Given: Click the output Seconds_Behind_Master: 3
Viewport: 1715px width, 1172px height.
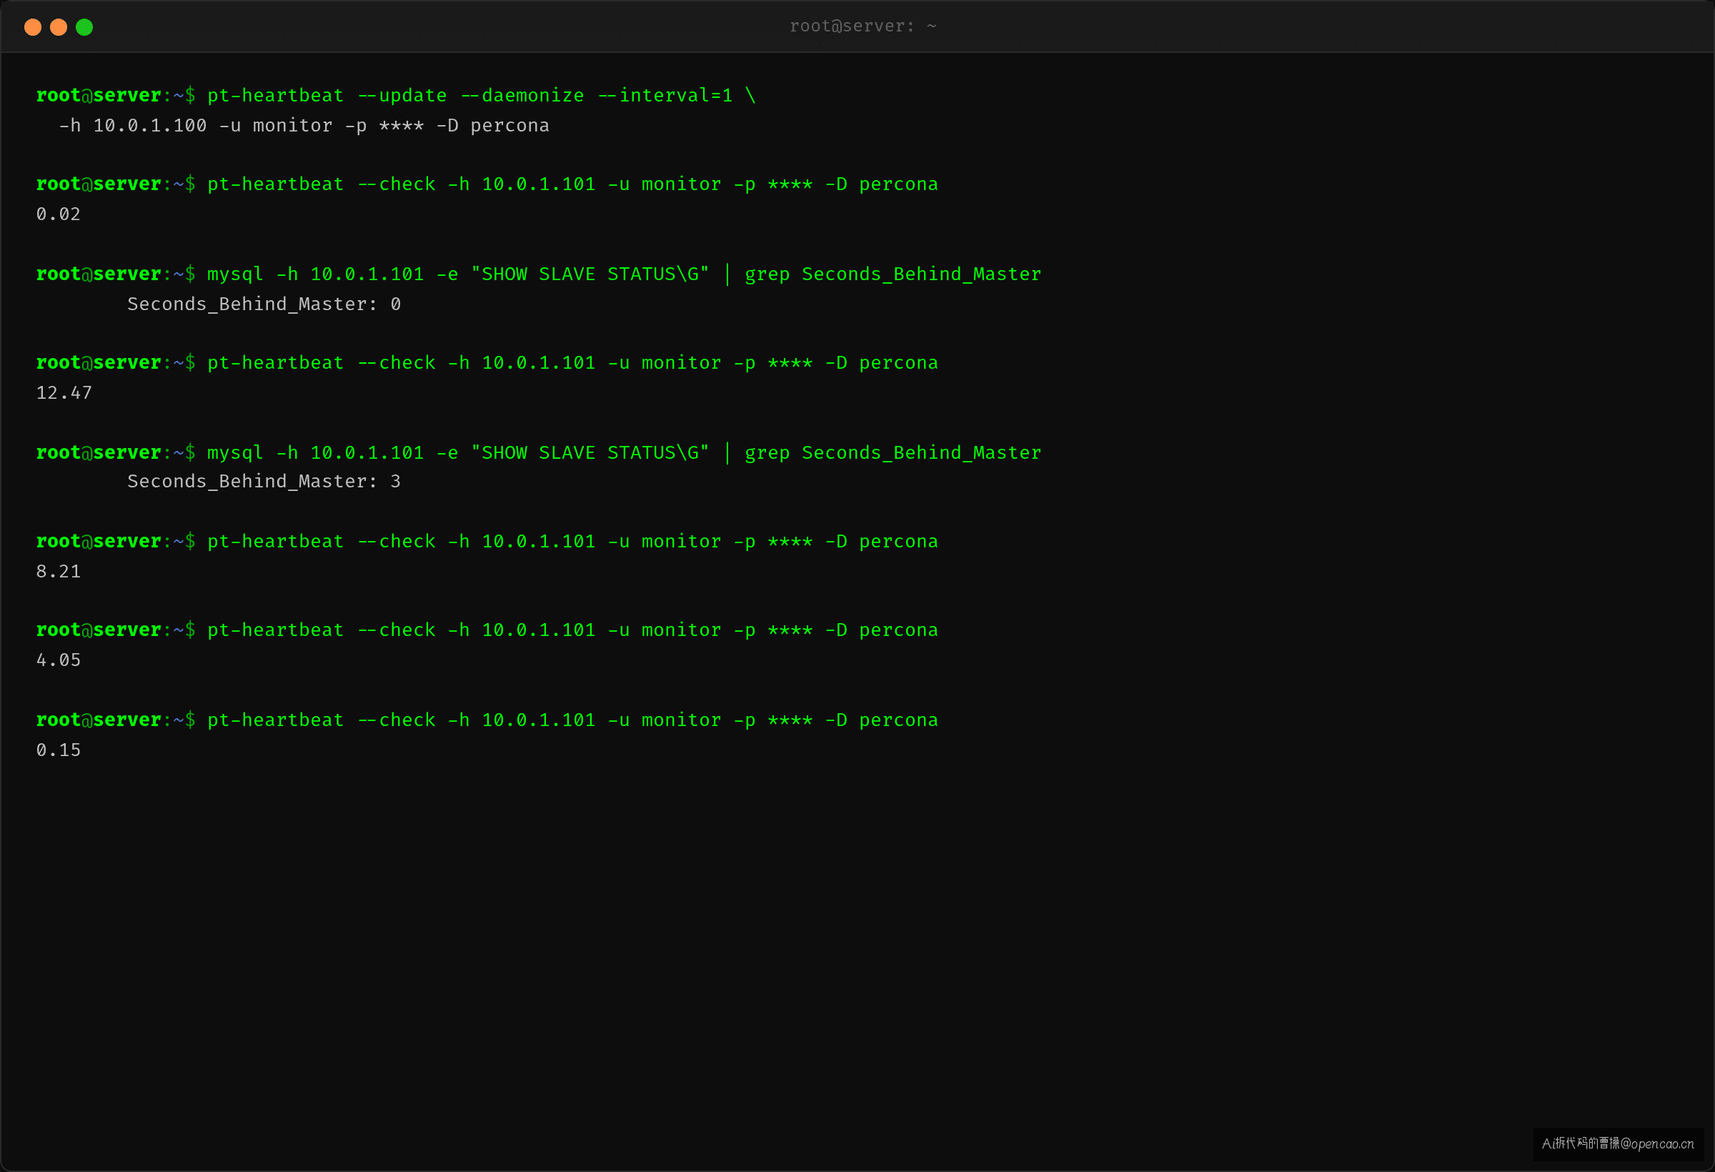Looking at the screenshot, I should pyautogui.click(x=264, y=482).
